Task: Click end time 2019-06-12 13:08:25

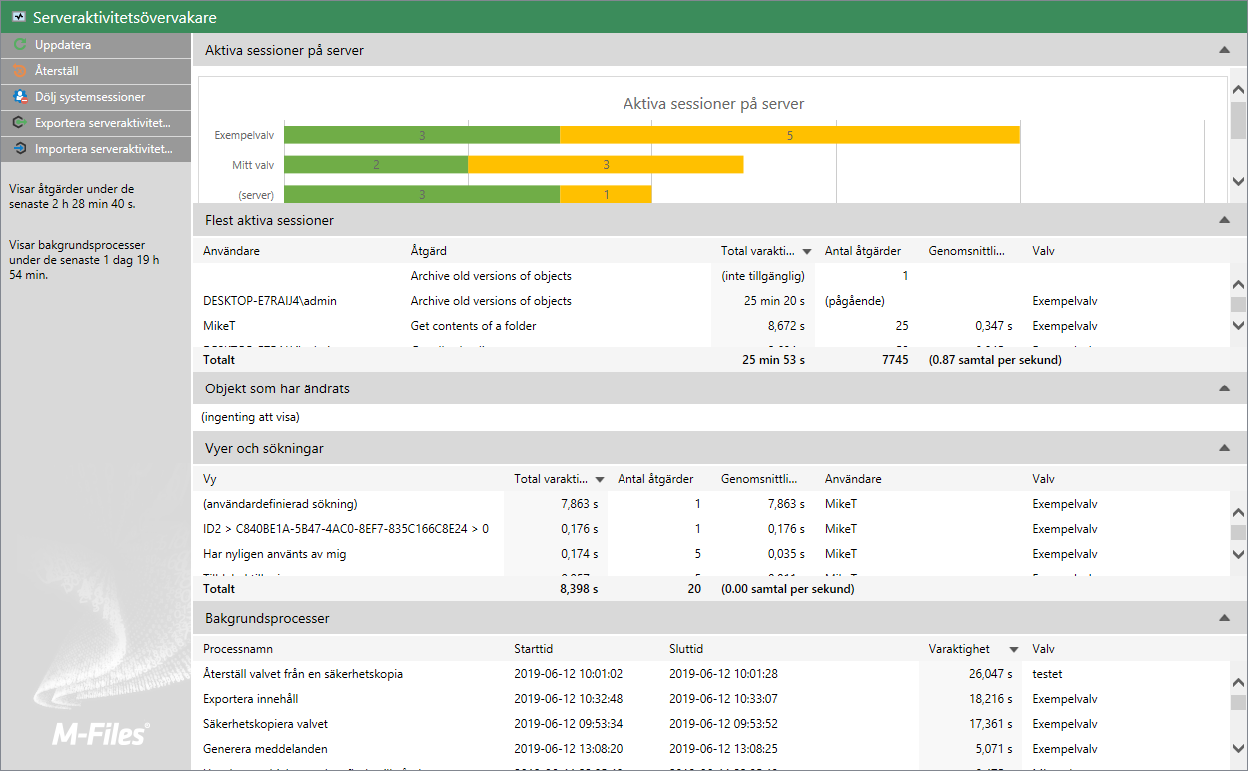Action: (723, 749)
